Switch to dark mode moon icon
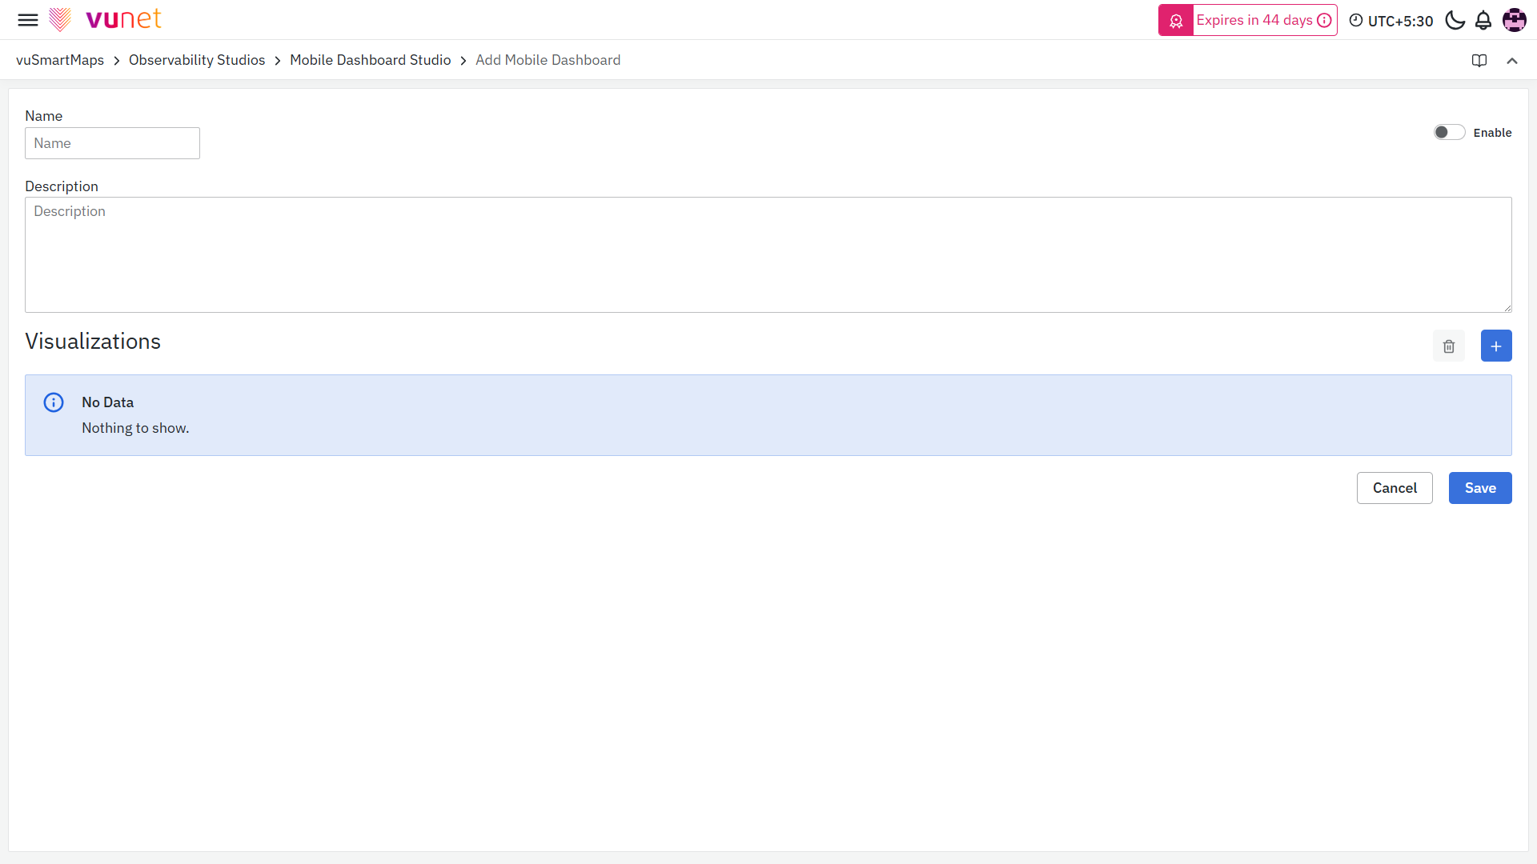The height and width of the screenshot is (864, 1537). [1455, 21]
